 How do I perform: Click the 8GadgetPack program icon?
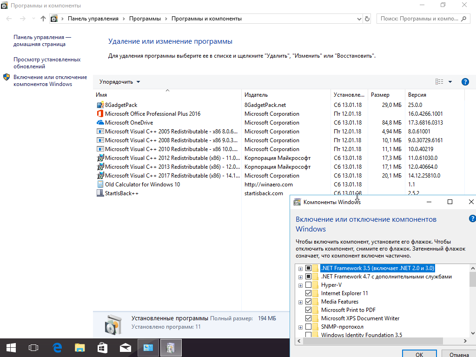click(x=100, y=105)
